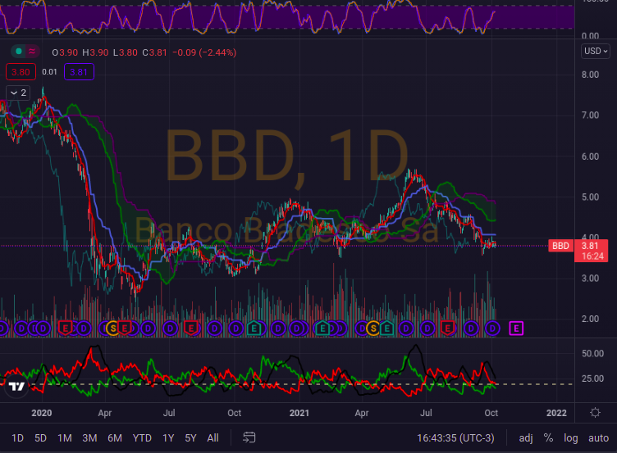The image size is (617, 453).
Task: Click the TradingView logo on the chart
Action: point(17,385)
